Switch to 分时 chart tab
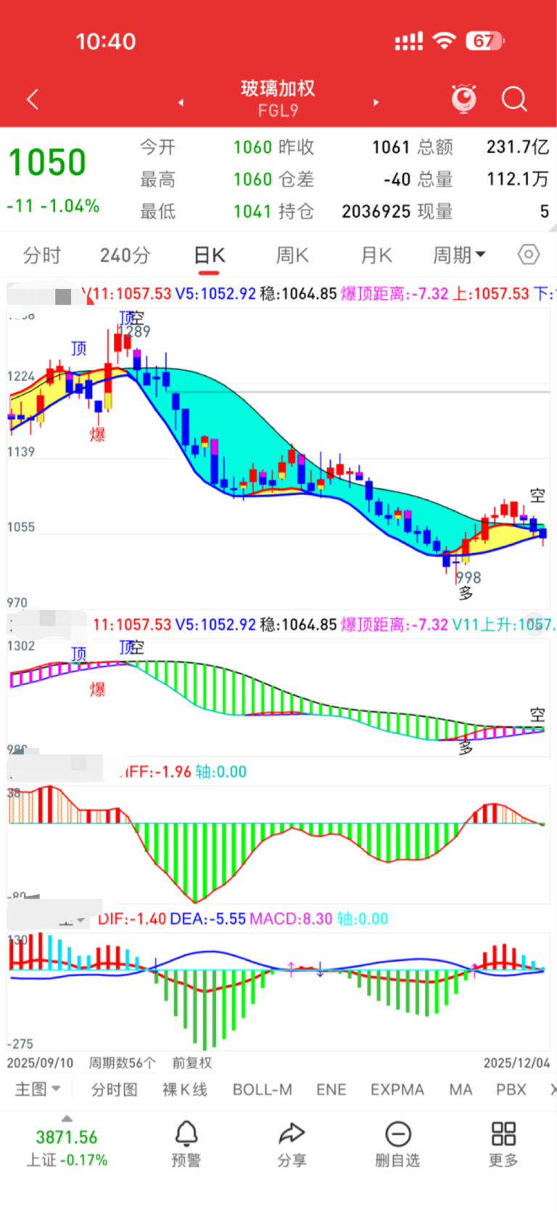 pyautogui.click(x=42, y=255)
